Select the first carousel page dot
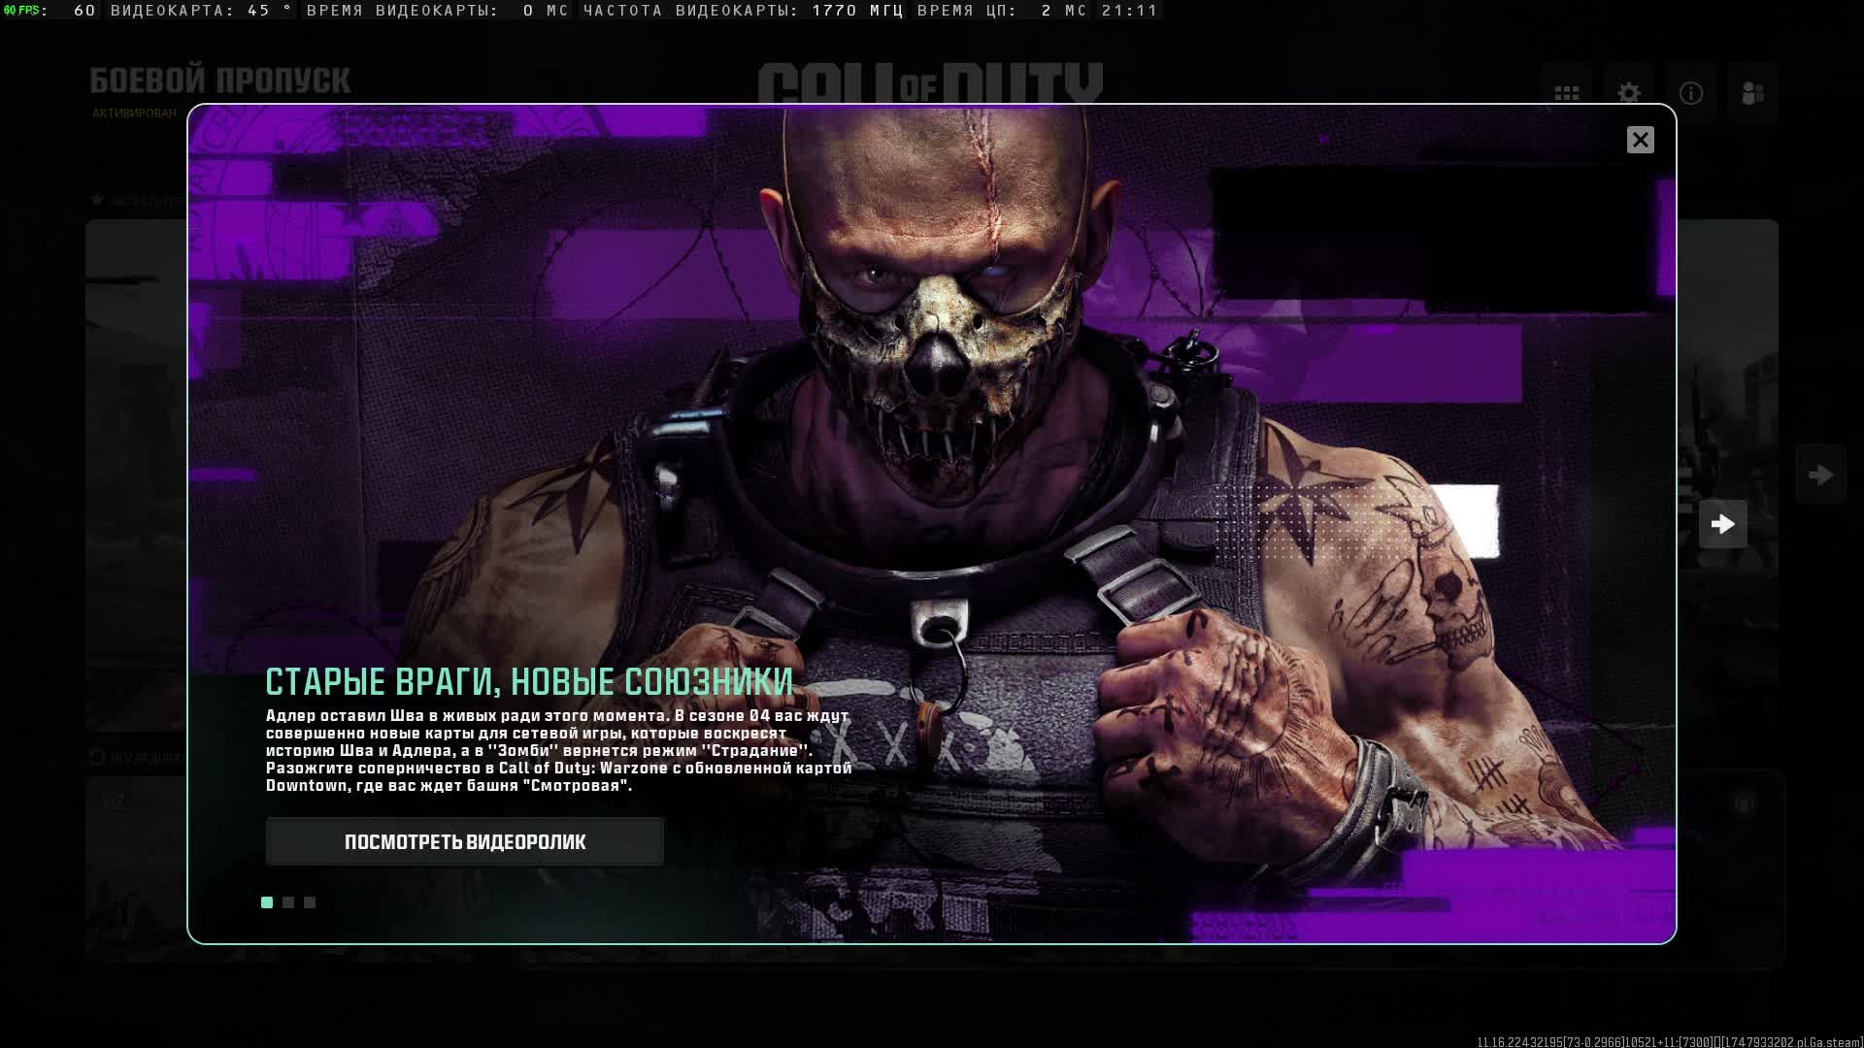 [267, 902]
